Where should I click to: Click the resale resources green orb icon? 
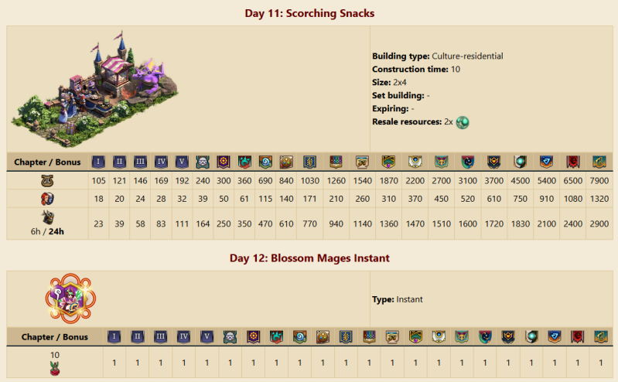pyautogui.click(x=463, y=122)
